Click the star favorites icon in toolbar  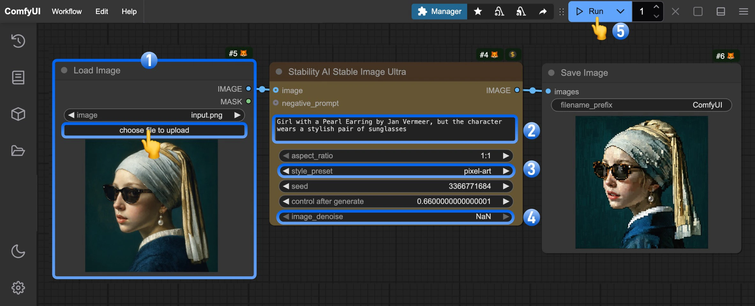478,11
